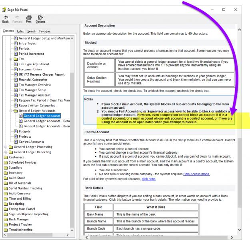
Task: Expand the General Ledger Reporting node
Action: click(x=5, y=152)
